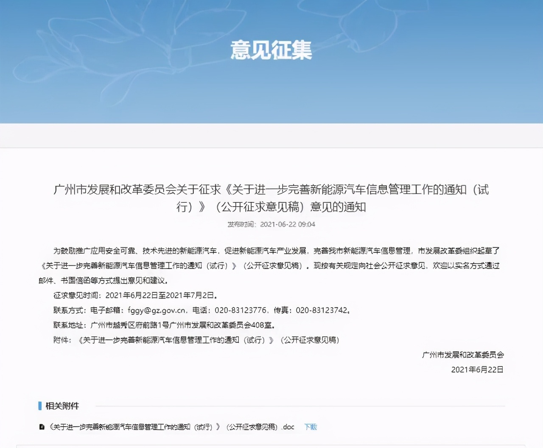The image size is (543, 448).
Task: Click the body line starting 邮件、书面信函等方式
Action: point(104,280)
